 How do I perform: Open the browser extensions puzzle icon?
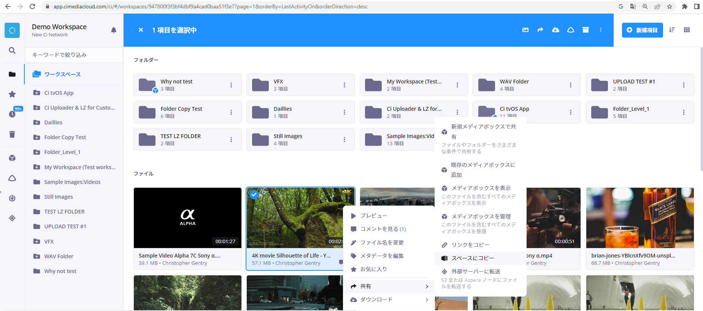(x=684, y=6)
